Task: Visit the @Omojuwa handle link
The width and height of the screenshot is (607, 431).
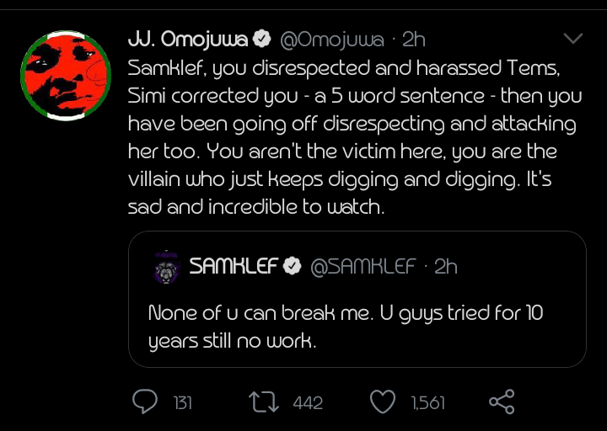Action: click(331, 39)
